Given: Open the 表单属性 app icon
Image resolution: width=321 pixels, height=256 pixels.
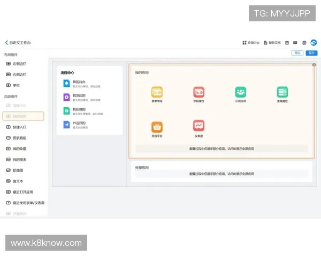Looking at the screenshot, I should (x=282, y=92).
